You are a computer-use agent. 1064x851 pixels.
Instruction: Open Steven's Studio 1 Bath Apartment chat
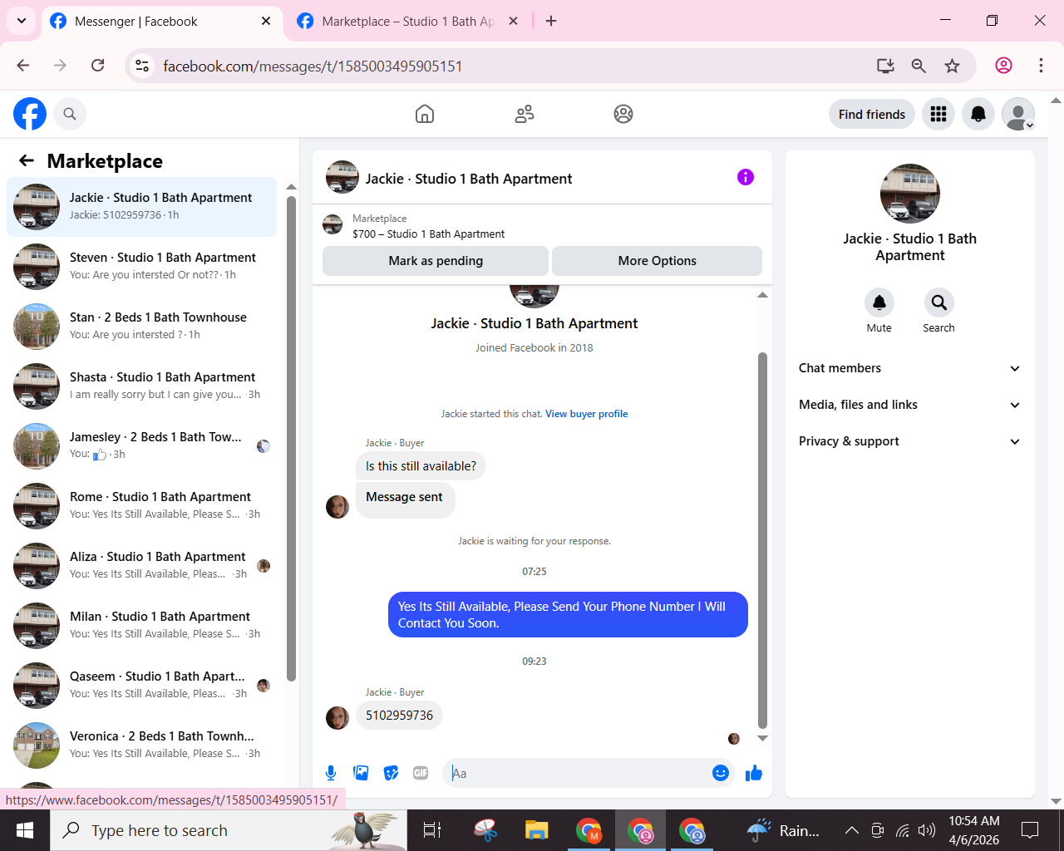point(142,266)
